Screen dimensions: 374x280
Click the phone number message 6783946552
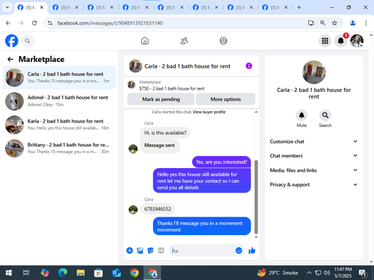pos(158,209)
